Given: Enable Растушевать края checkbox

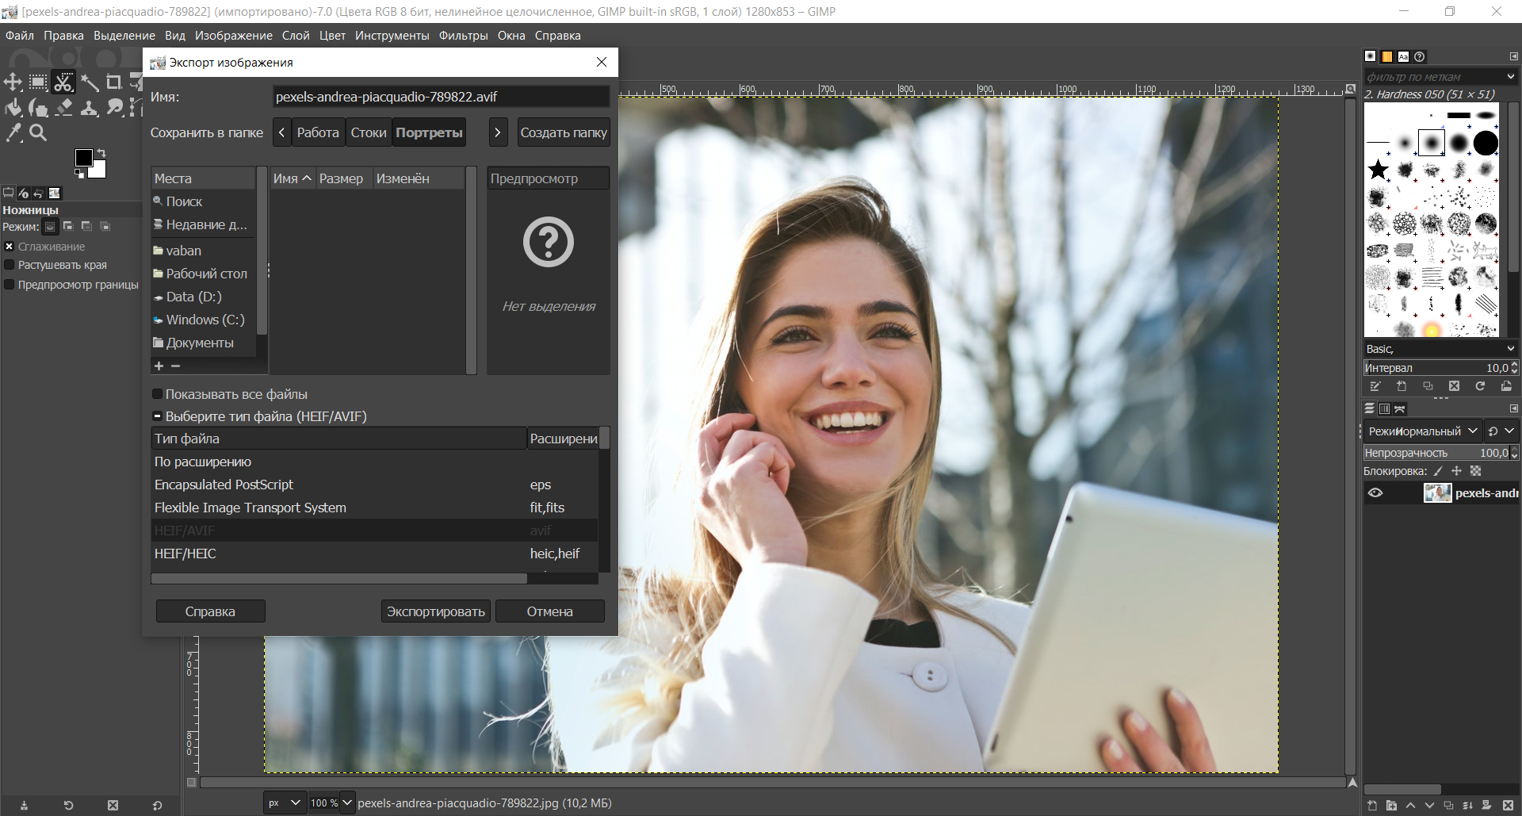Looking at the screenshot, I should click(x=10, y=265).
